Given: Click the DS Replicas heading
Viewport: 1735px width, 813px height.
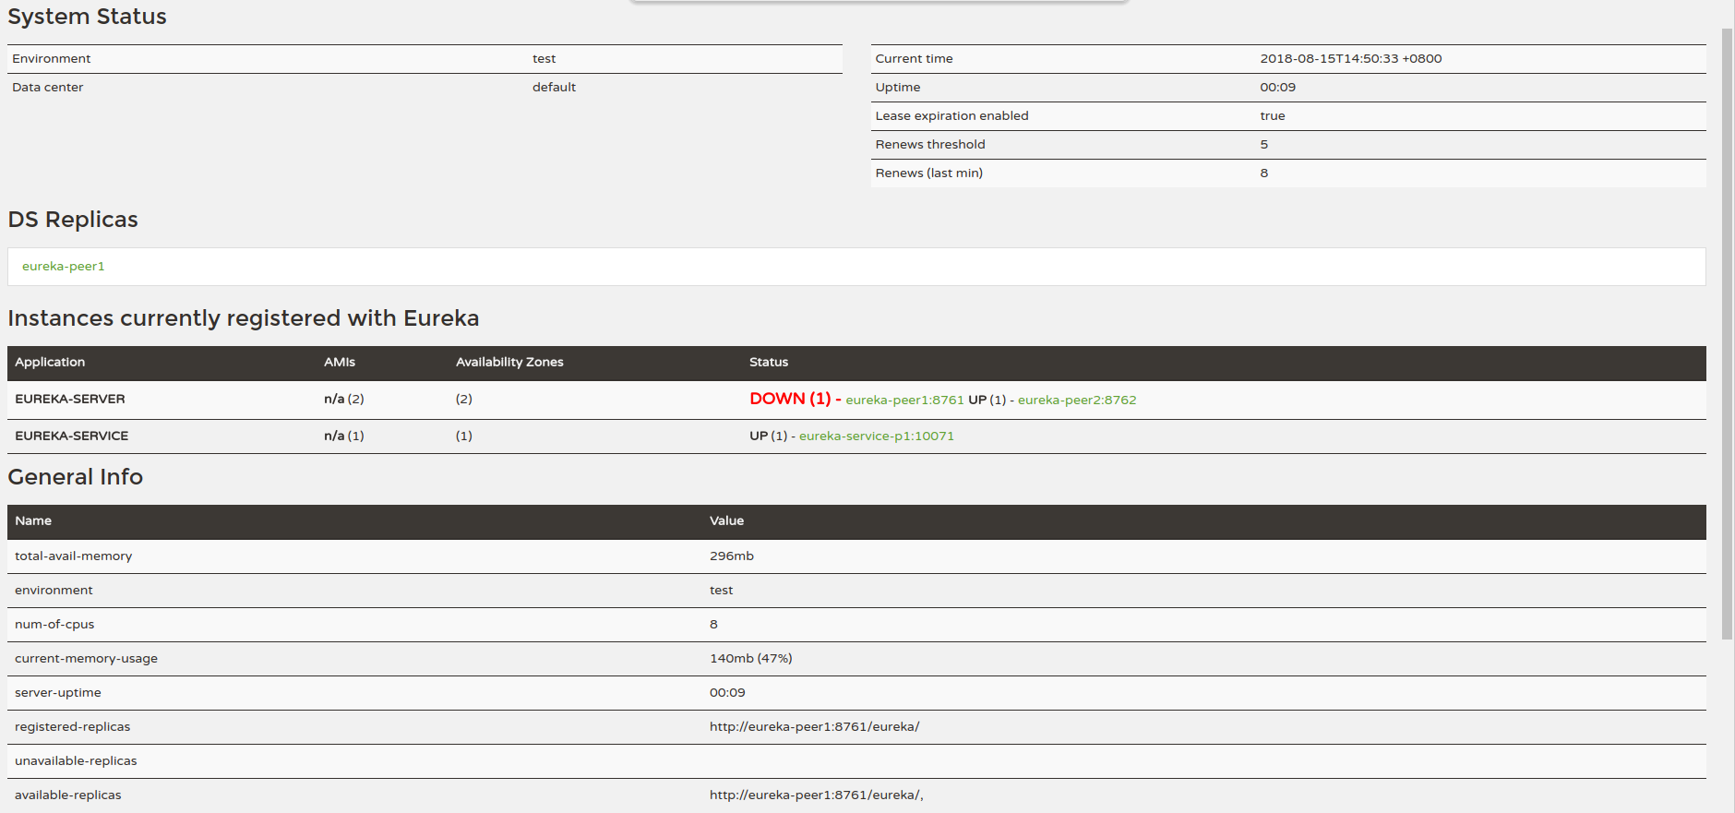Looking at the screenshot, I should (73, 219).
